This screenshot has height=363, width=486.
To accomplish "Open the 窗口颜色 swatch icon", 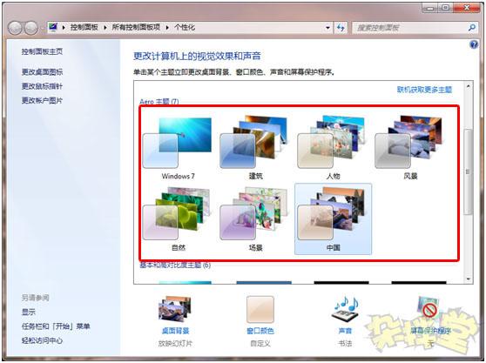I will tap(260, 309).
